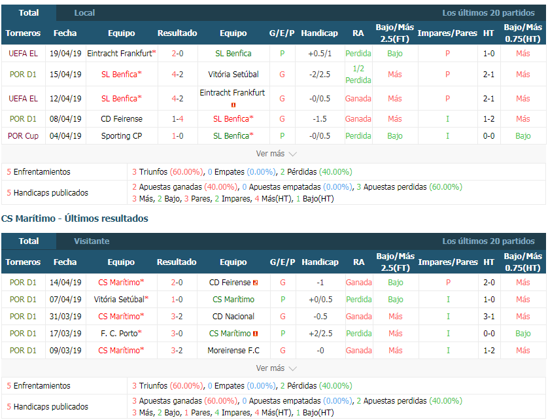Screen dimensions: 548x420
Task: Open the 3-2 result against Moreirense F.C
Action: point(177,351)
